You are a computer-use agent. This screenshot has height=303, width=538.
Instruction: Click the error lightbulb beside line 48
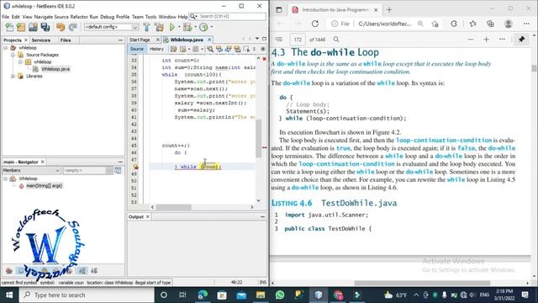pos(136,167)
